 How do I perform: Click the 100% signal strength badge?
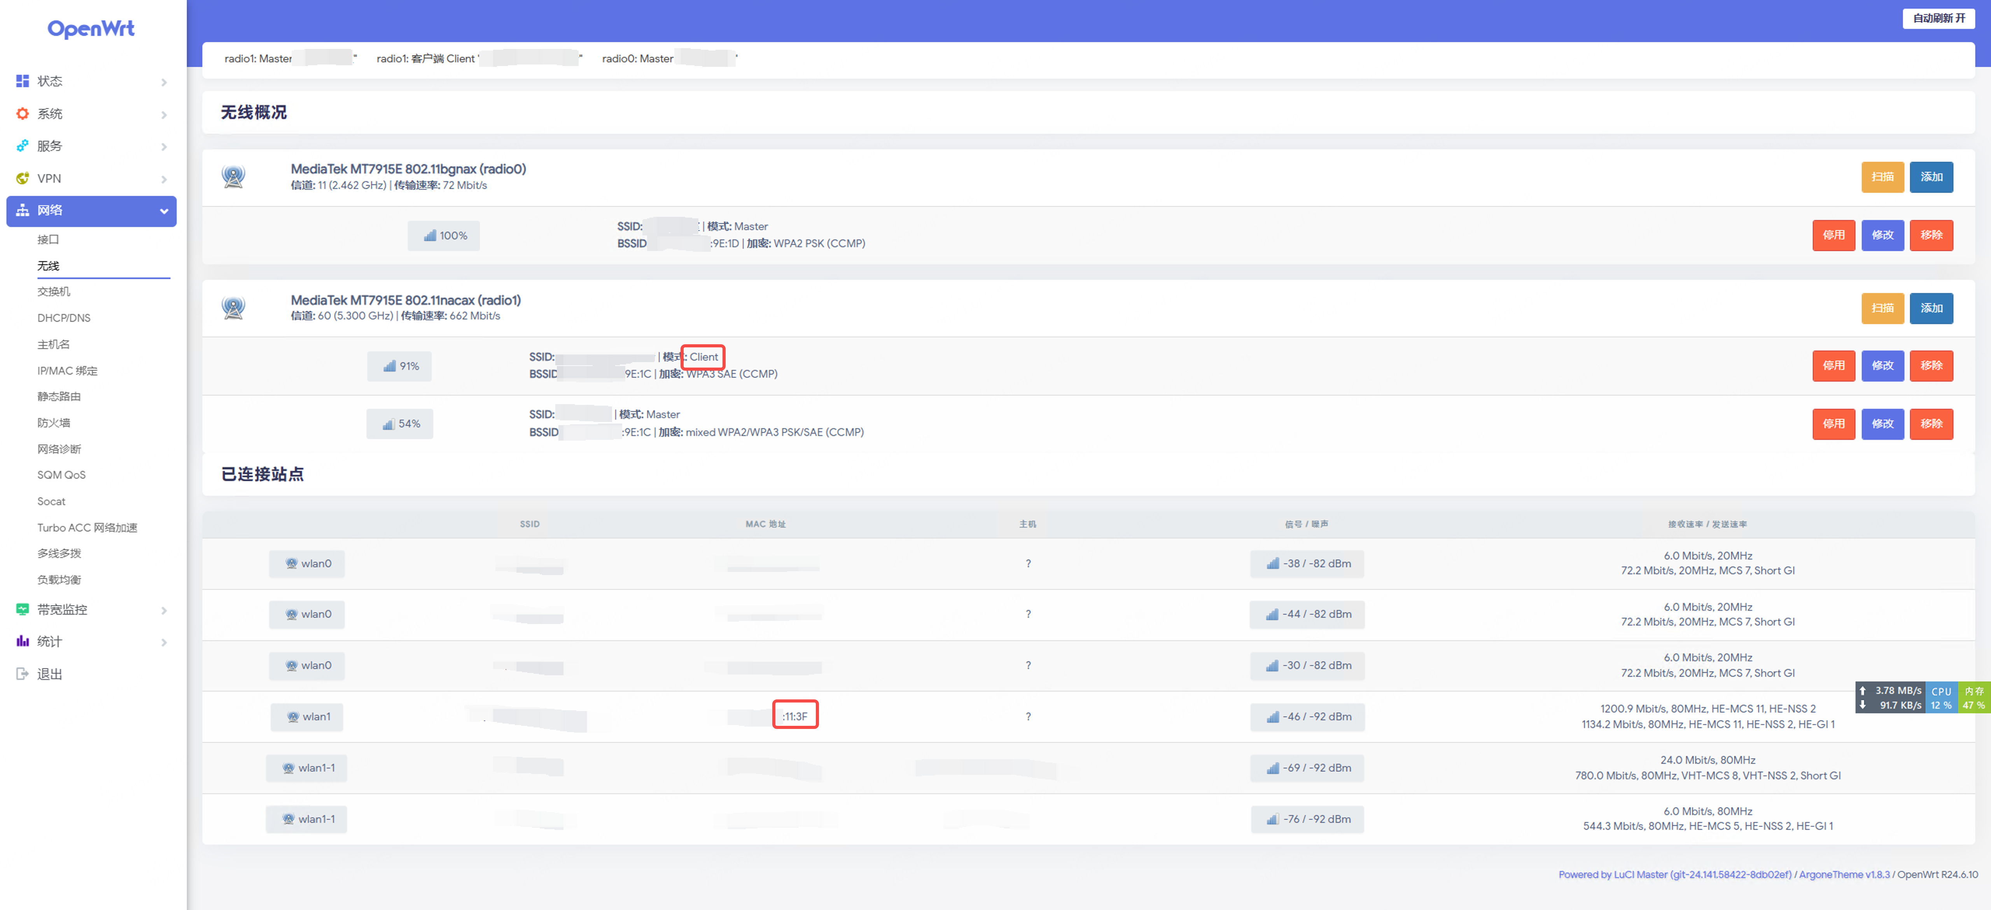pos(444,235)
